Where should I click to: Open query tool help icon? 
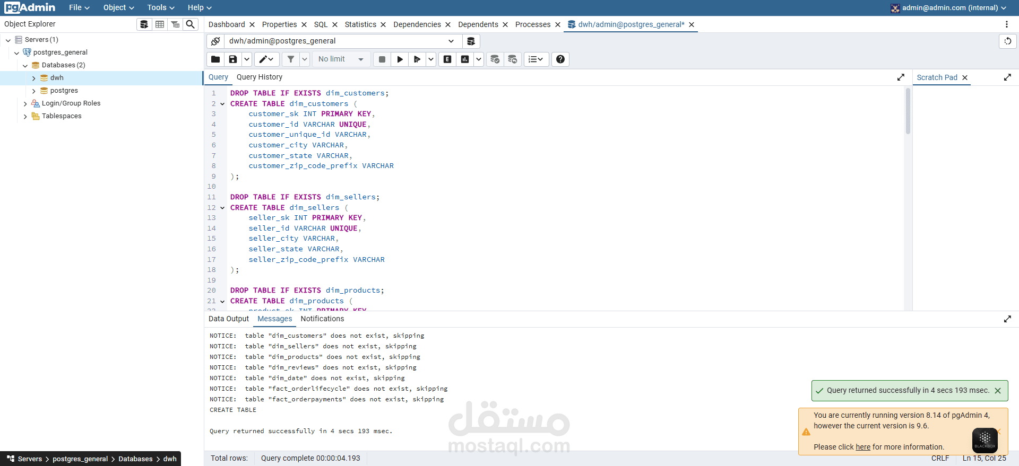click(x=560, y=59)
